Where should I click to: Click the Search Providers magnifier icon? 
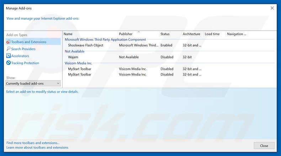(x=9, y=49)
